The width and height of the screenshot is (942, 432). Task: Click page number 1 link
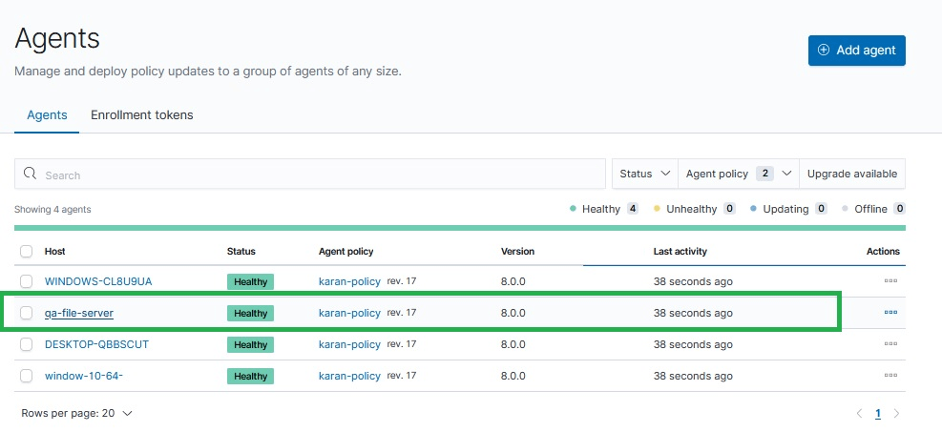878,413
